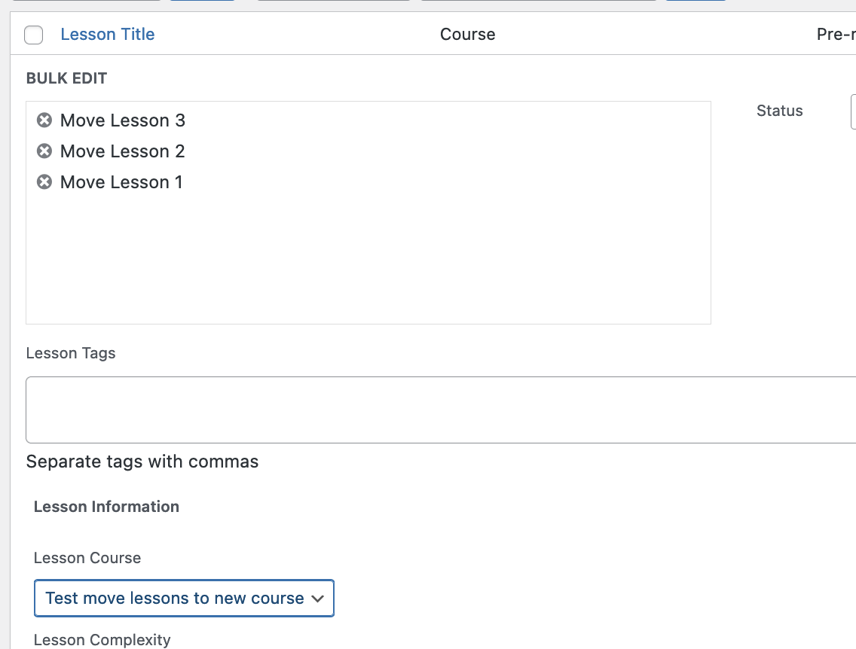Remove "Move Lesson 1" from the bulk edit list
Viewport: 856px width, 649px height.
pos(44,181)
